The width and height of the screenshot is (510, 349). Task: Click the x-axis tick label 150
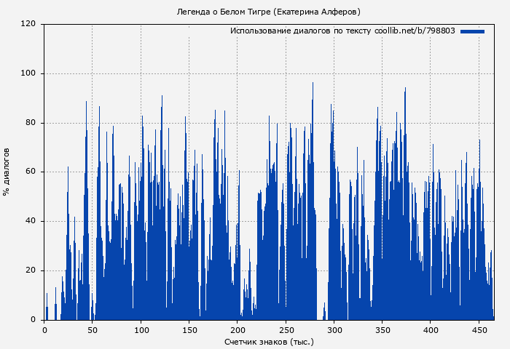(189, 330)
